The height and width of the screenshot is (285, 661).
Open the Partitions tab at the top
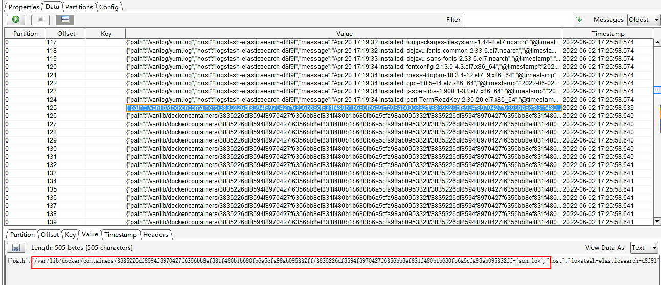[79, 7]
